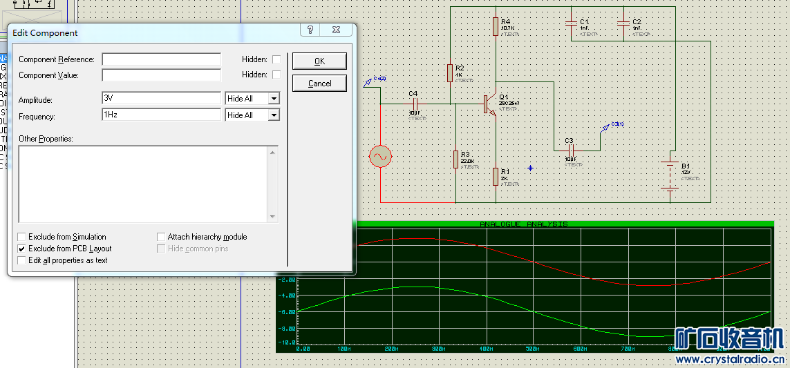The width and height of the screenshot is (790, 368).
Task: Click capacitor C4 component
Action: (x=415, y=104)
